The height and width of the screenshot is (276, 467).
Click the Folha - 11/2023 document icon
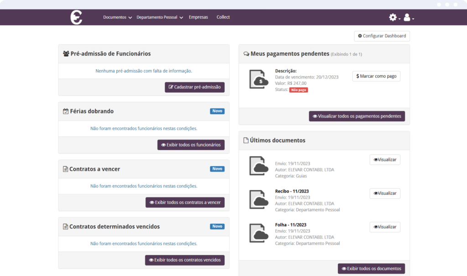(259, 233)
